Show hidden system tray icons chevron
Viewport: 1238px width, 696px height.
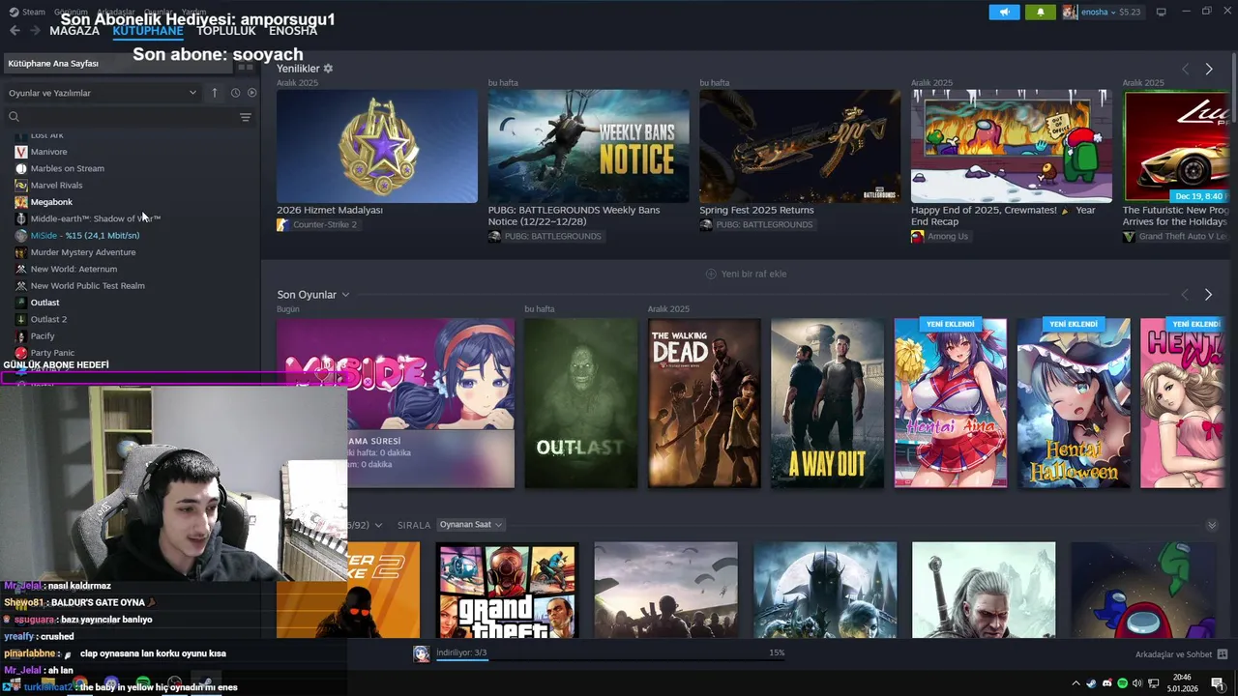(x=1076, y=683)
